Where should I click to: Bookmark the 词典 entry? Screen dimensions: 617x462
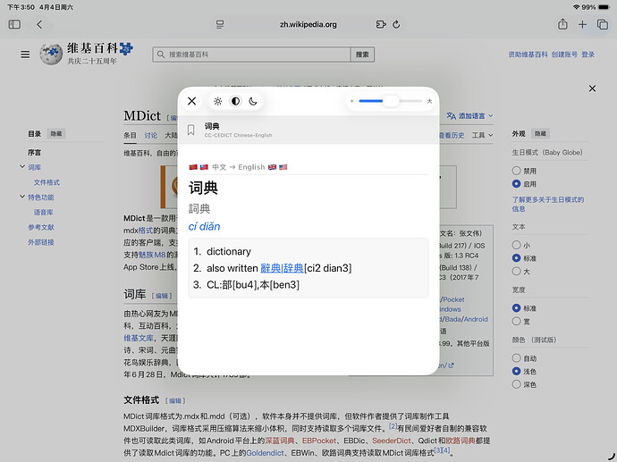191,130
